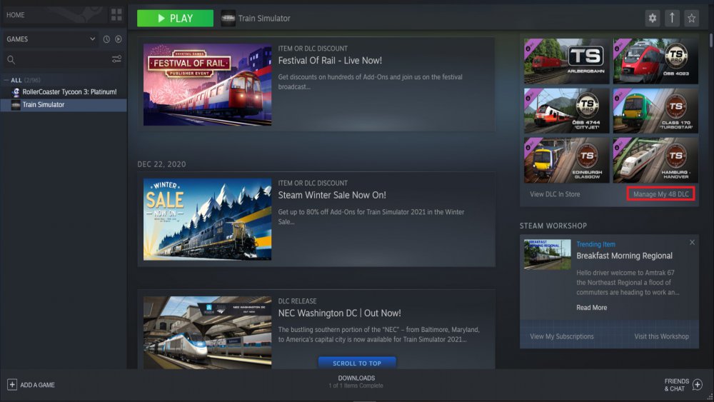Add Train Simulator to favorites with star icon
The height and width of the screenshot is (402, 714).
[x=691, y=19]
